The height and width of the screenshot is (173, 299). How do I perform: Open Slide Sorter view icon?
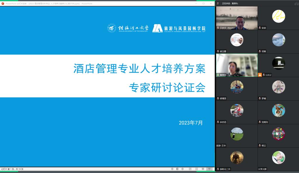197,169
